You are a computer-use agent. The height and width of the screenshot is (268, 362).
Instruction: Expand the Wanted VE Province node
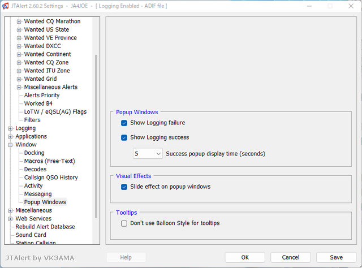[19, 38]
